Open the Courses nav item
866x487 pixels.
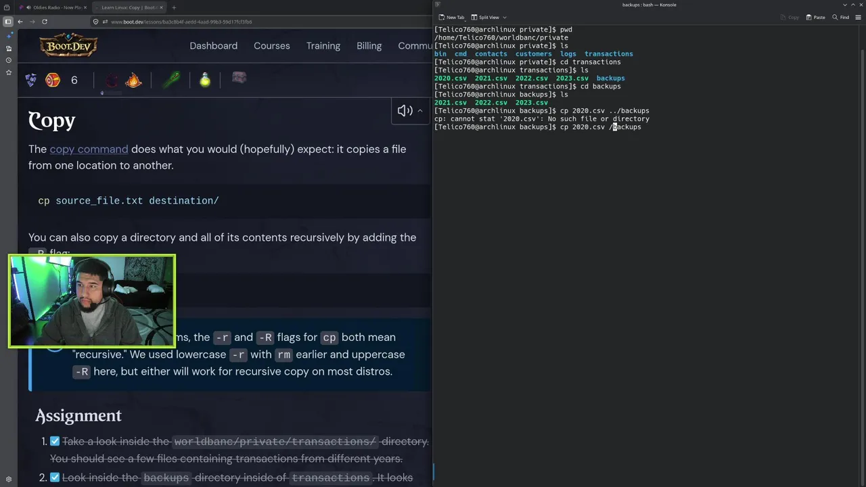[x=272, y=45]
